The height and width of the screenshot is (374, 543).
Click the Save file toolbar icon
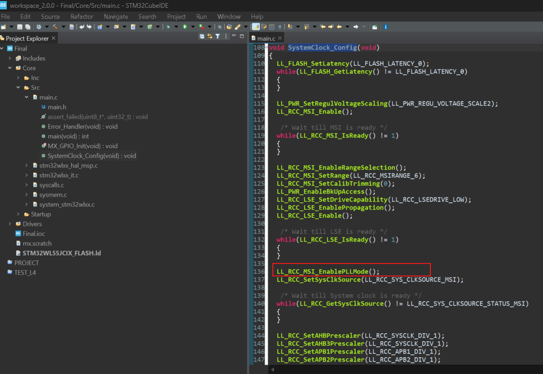(20, 27)
